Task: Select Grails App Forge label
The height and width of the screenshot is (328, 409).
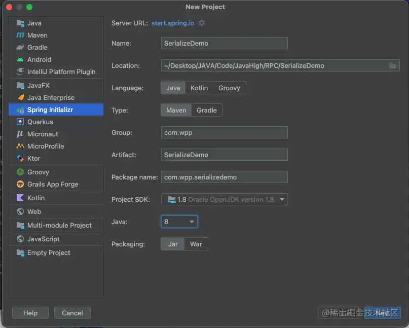Action: pos(53,184)
